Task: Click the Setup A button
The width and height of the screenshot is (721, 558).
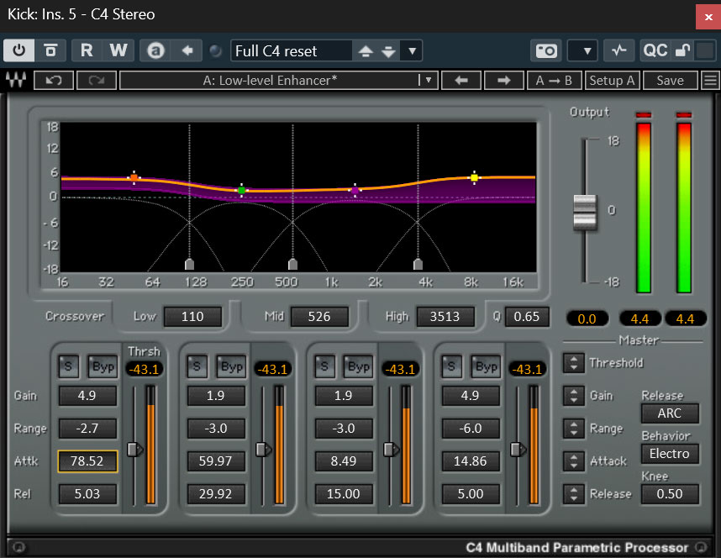Action: coord(612,81)
